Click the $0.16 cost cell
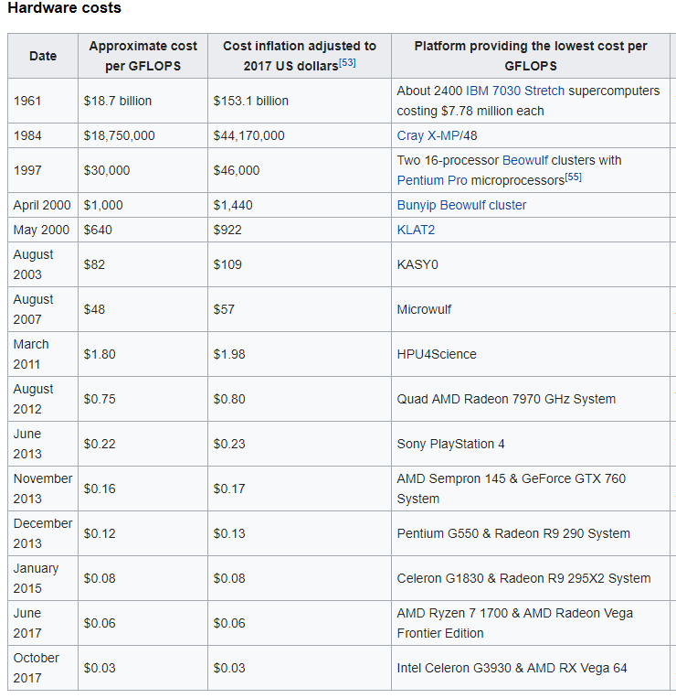Viewport: 676px width, 698px height. coord(143,489)
